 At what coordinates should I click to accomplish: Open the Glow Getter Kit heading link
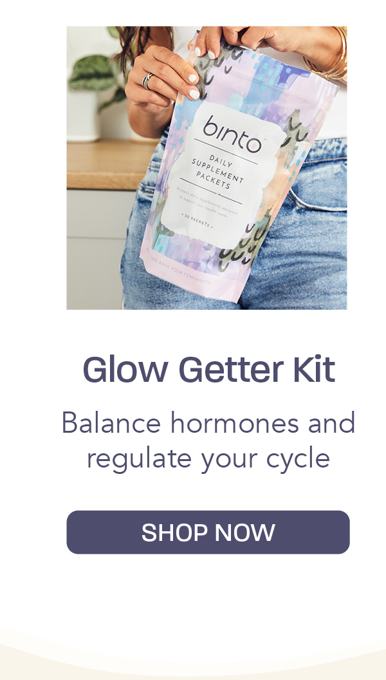point(209,370)
